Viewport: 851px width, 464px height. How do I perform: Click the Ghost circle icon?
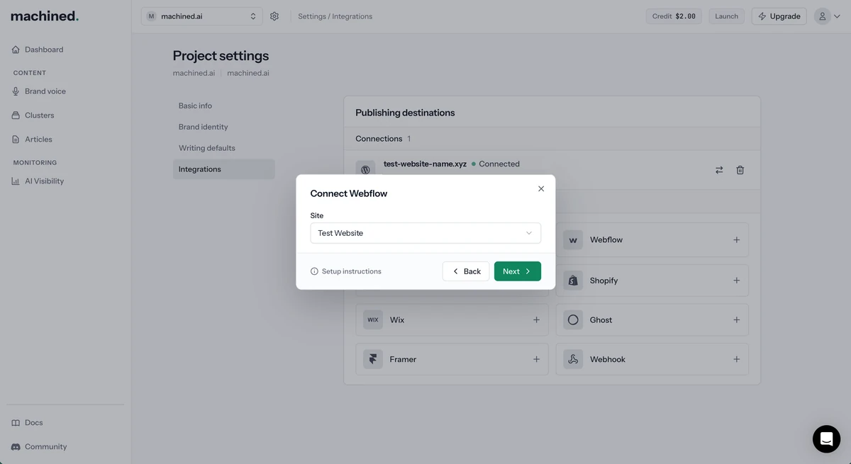point(573,320)
